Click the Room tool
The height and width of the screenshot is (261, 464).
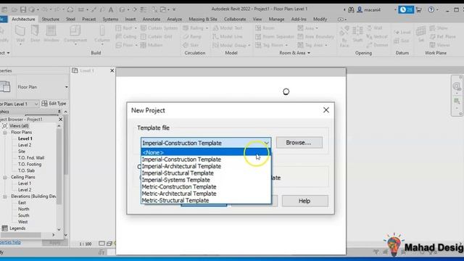click(x=265, y=28)
